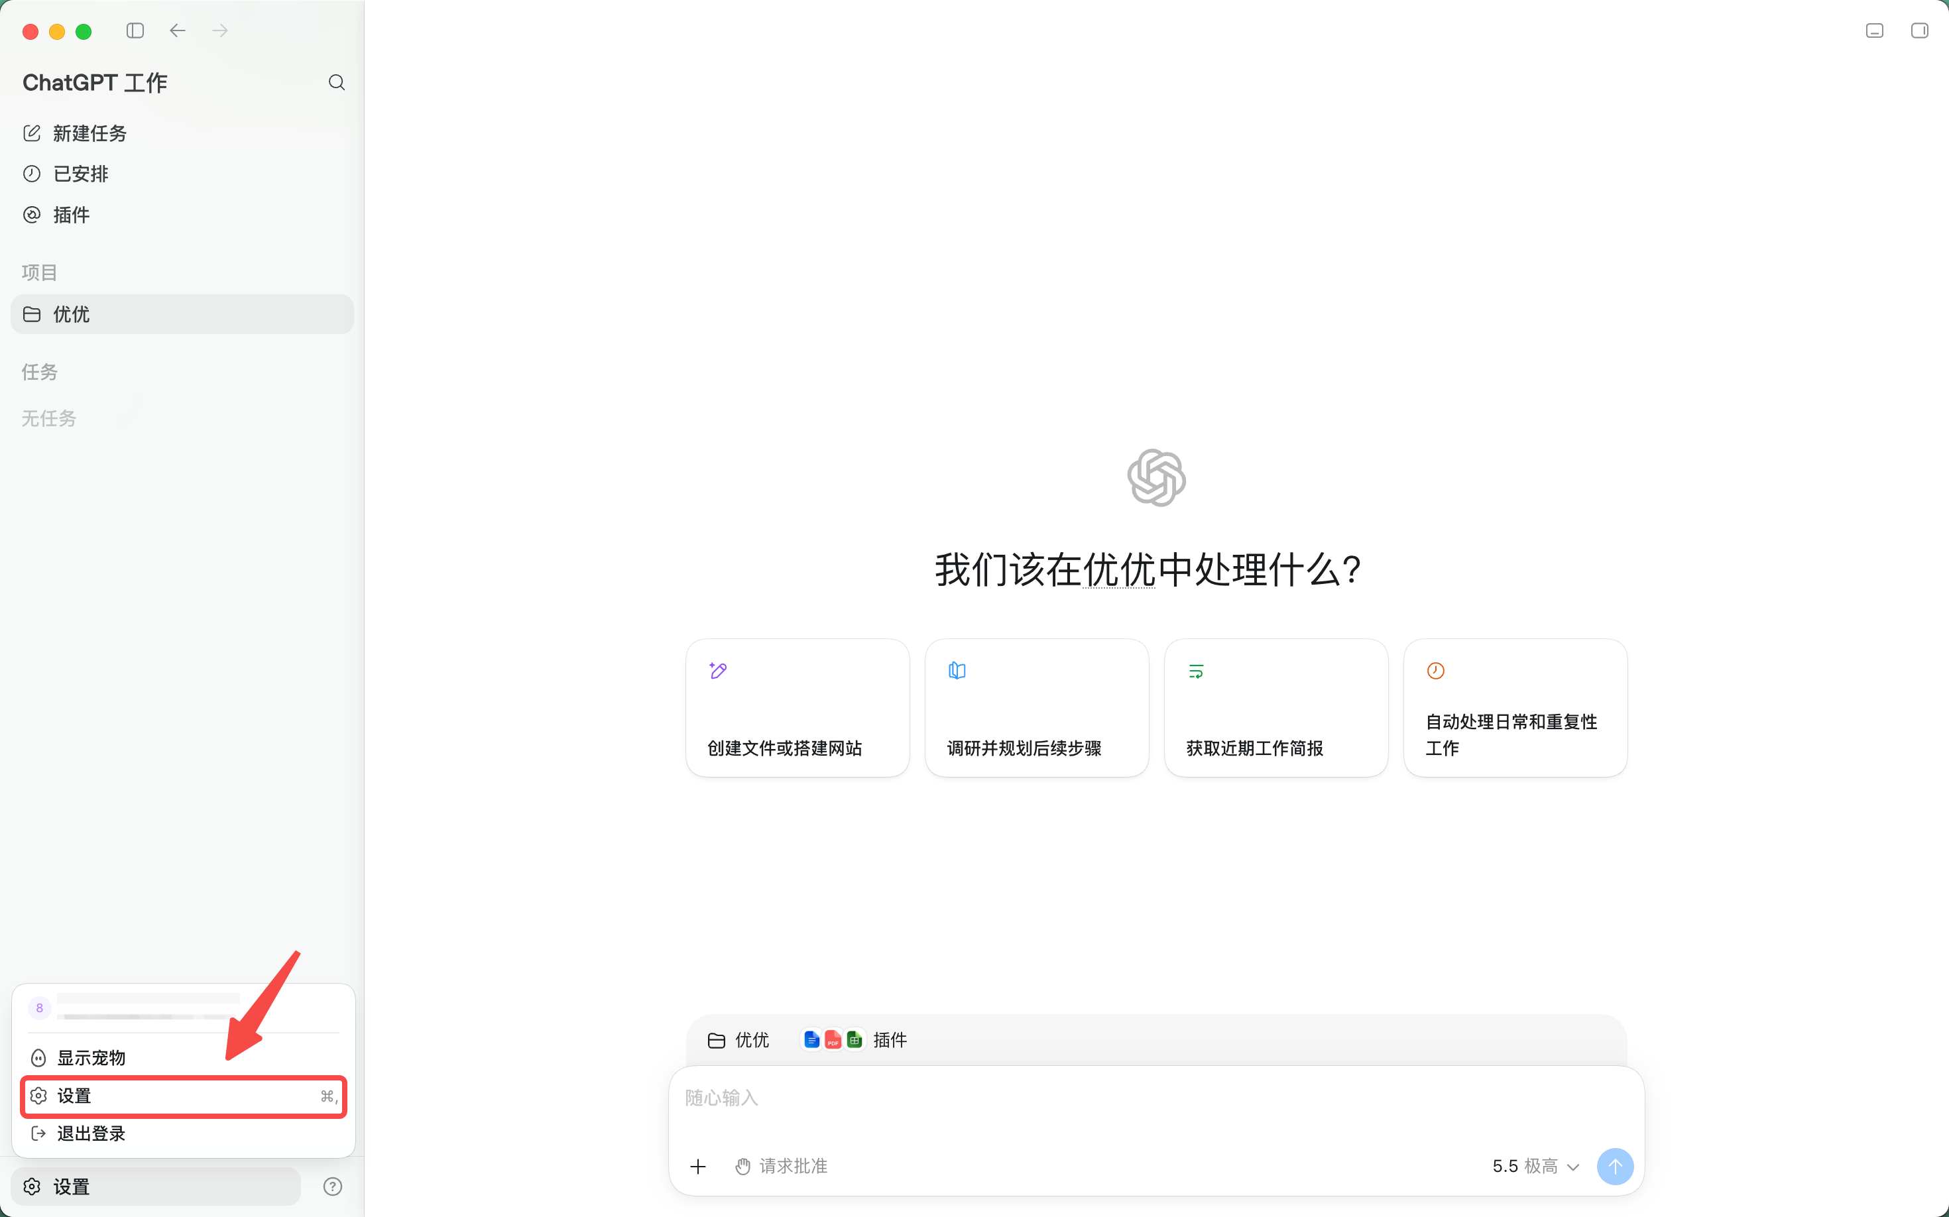
Task: Select the 优优 project in sidebar
Action: click(x=182, y=315)
